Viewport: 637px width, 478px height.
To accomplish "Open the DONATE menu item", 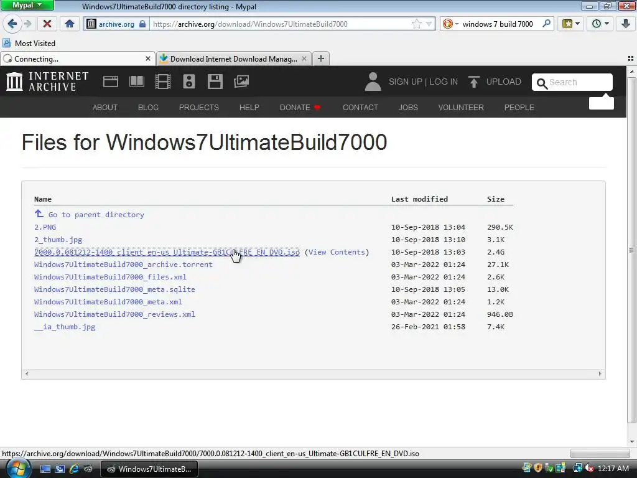I will [300, 107].
